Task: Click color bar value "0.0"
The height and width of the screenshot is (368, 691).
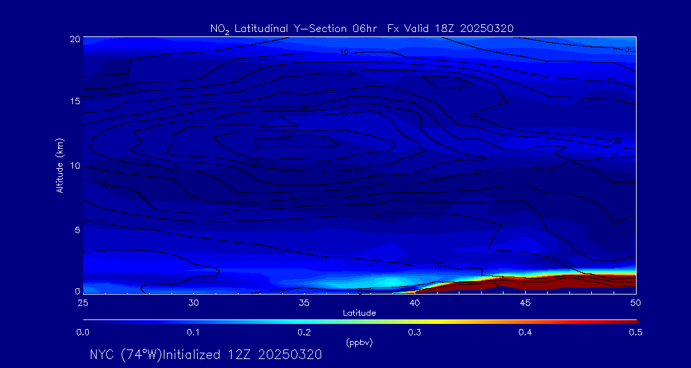Action: [x=83, y=333]
